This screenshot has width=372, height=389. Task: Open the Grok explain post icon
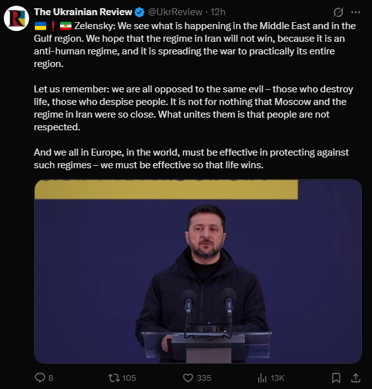point(338,12)
